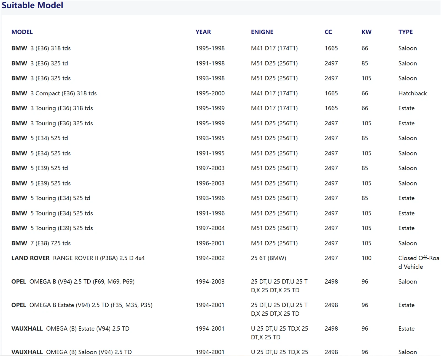Select the MODEL column header
Image resolution: width=441 pixels, height=356 pixels.
[x=22, y=32]
